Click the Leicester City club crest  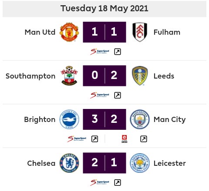(140, 163)
